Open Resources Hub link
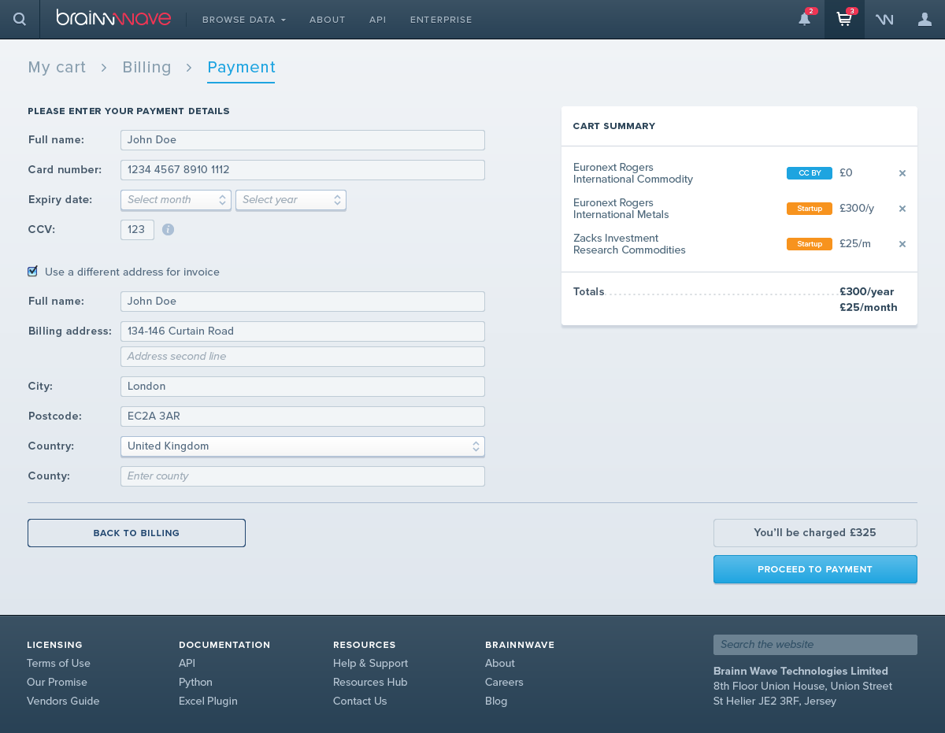The height and width of the screenshot is (733, 945). tap(370, 683)
